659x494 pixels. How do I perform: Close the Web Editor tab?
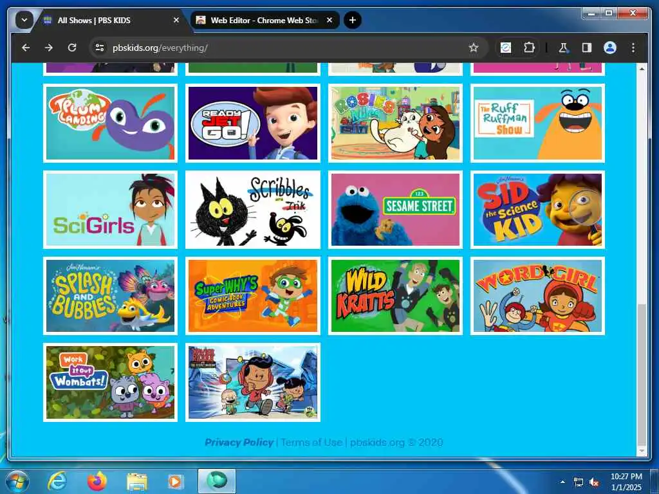pyautogui.click(x=329, y=20)
